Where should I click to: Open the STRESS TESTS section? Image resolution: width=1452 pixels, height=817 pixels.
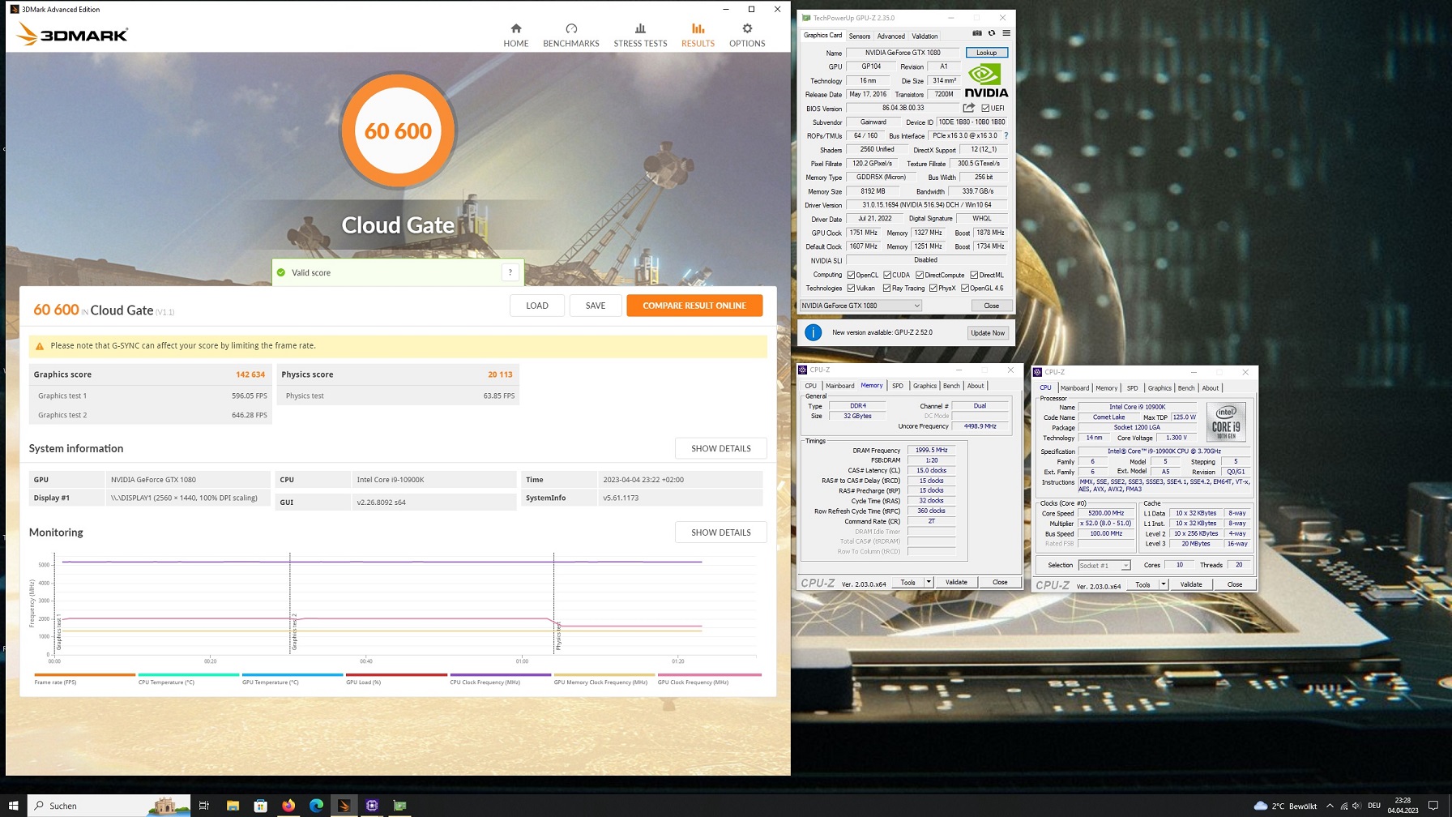click(x=640, y=35)
